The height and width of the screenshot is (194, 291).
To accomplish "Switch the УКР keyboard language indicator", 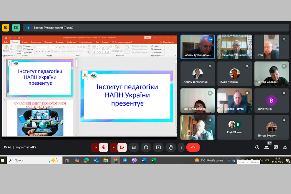I will pyautogui.click(x=267, y=160).
